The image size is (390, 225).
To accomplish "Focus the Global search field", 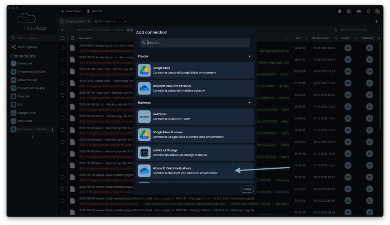I will coord(32,38).
